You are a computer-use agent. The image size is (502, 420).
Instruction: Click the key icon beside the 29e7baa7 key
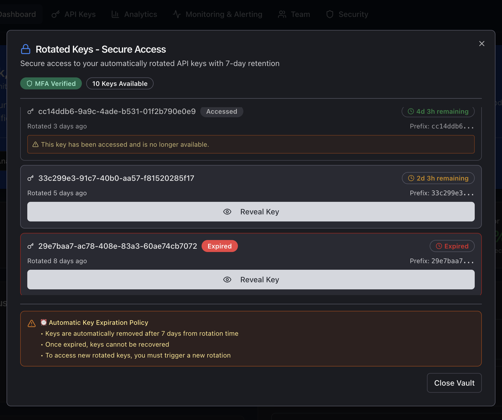point(31,246)
